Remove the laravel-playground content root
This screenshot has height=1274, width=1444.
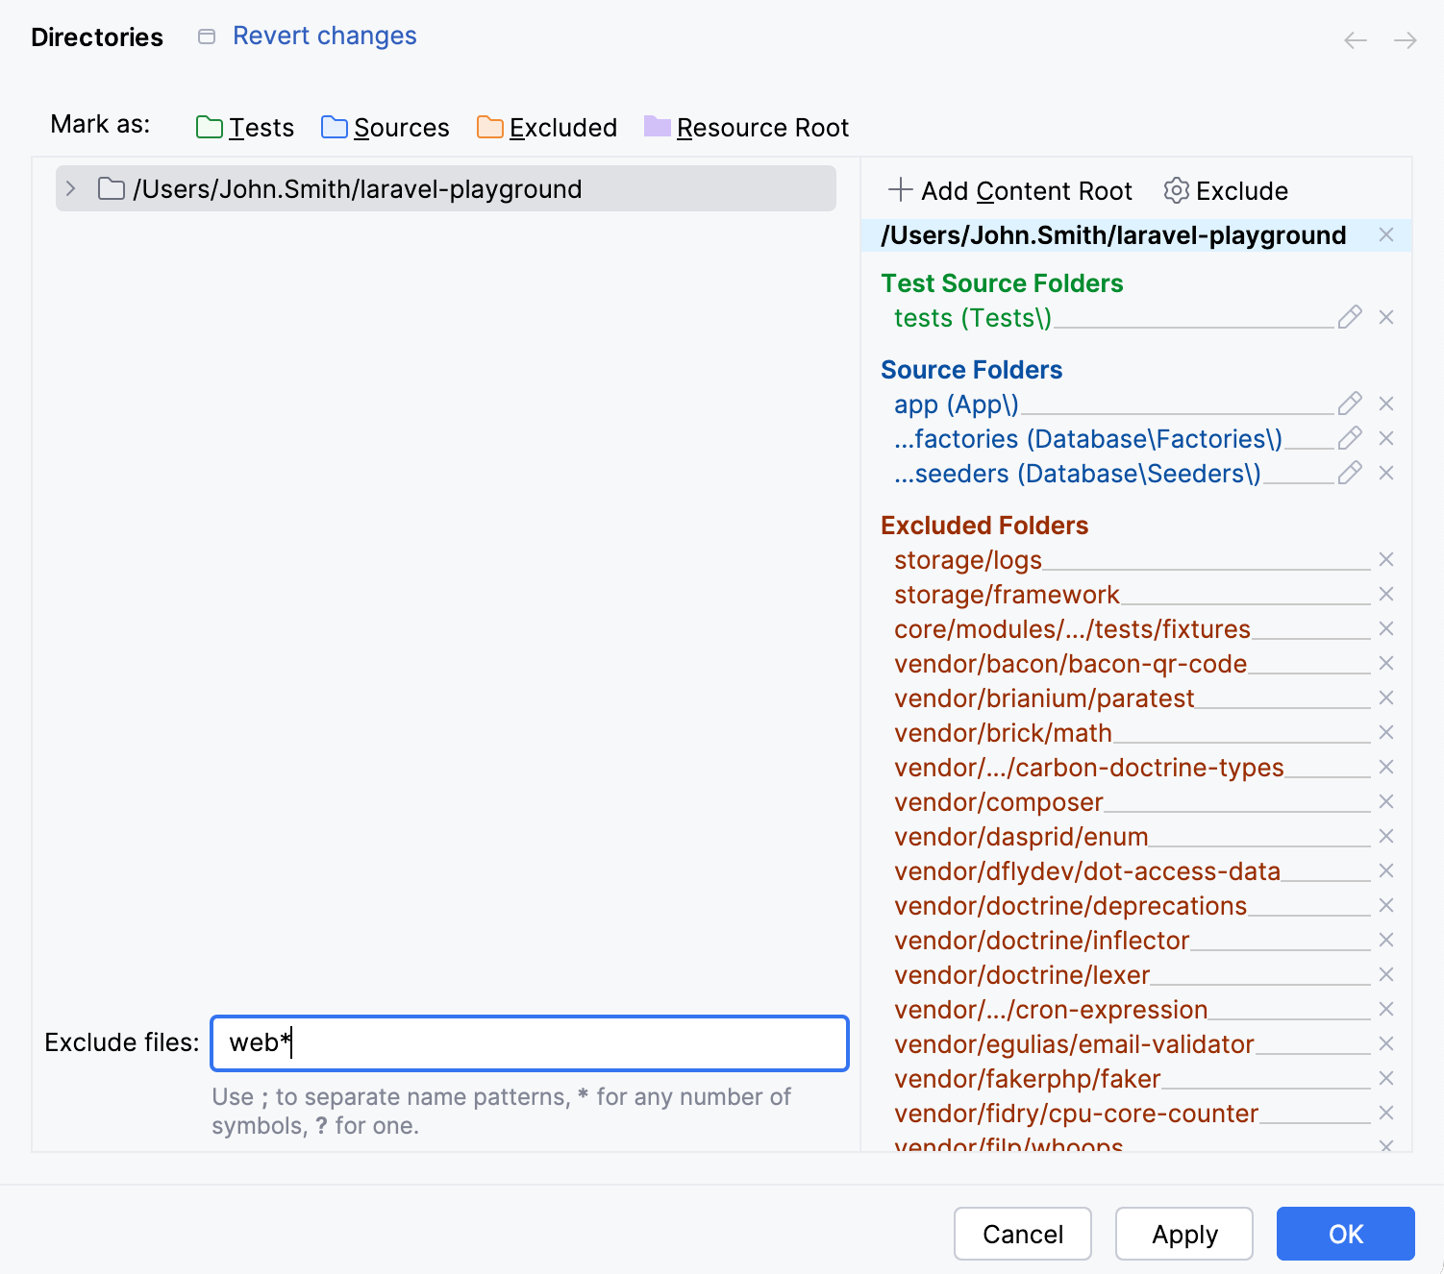point(1387,234)
